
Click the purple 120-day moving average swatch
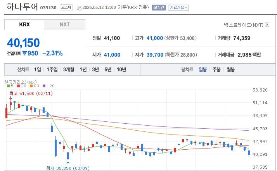coord(44,86)
